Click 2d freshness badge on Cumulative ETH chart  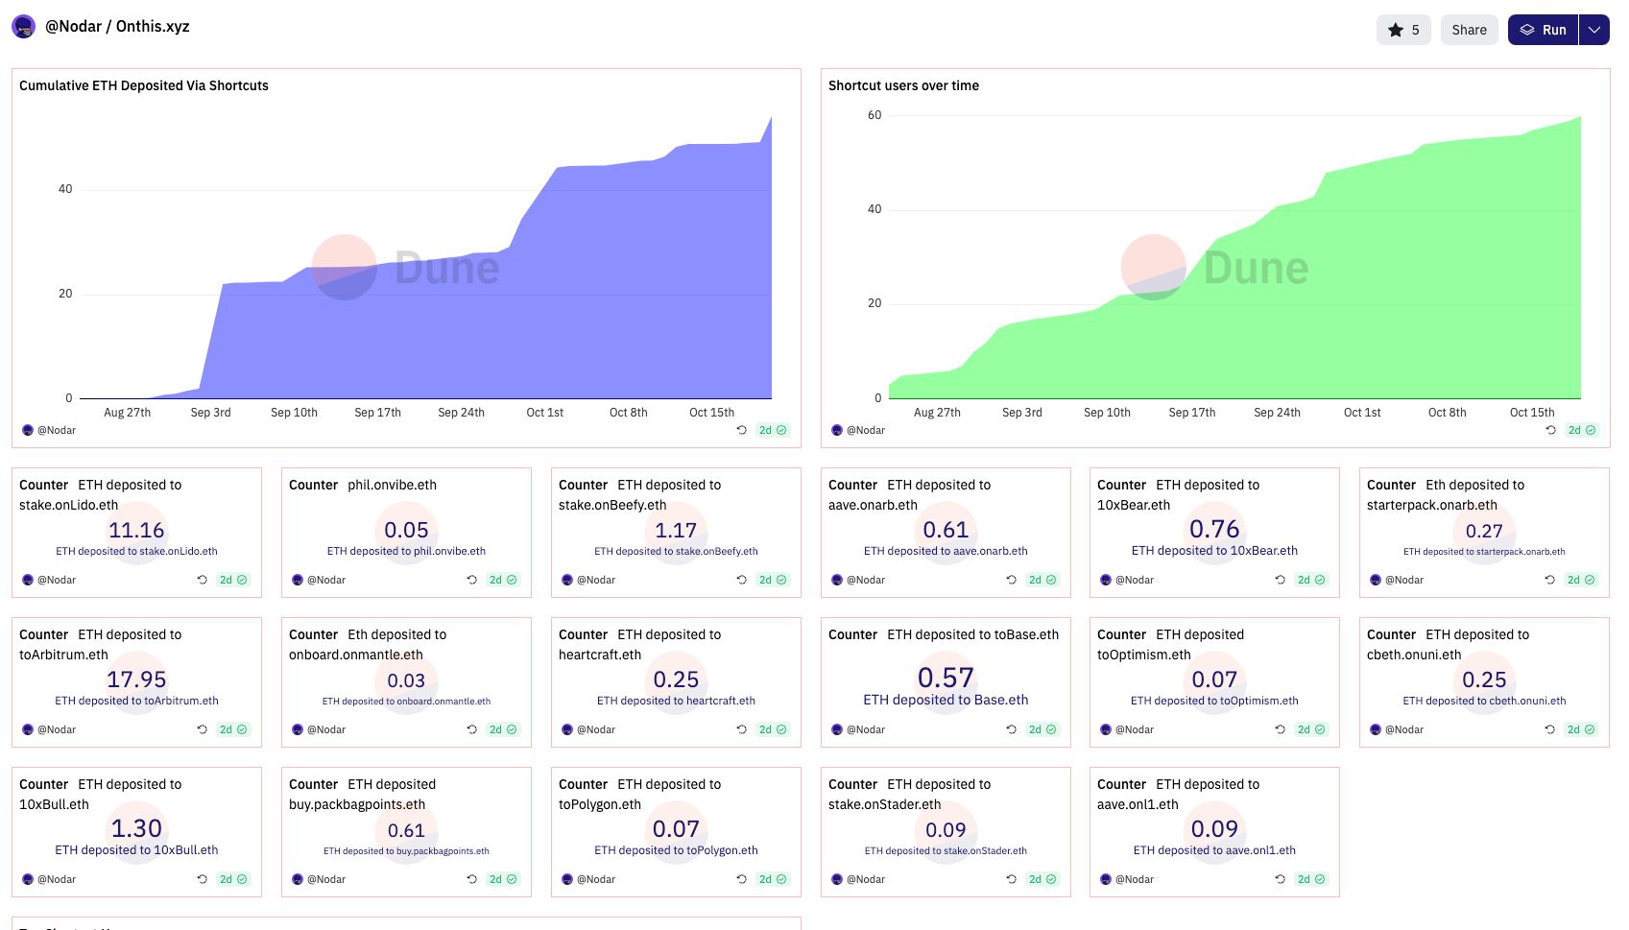click(773, 430)
